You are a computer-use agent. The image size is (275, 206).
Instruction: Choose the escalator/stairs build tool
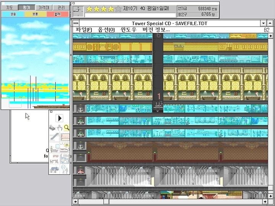pos(54,137)
